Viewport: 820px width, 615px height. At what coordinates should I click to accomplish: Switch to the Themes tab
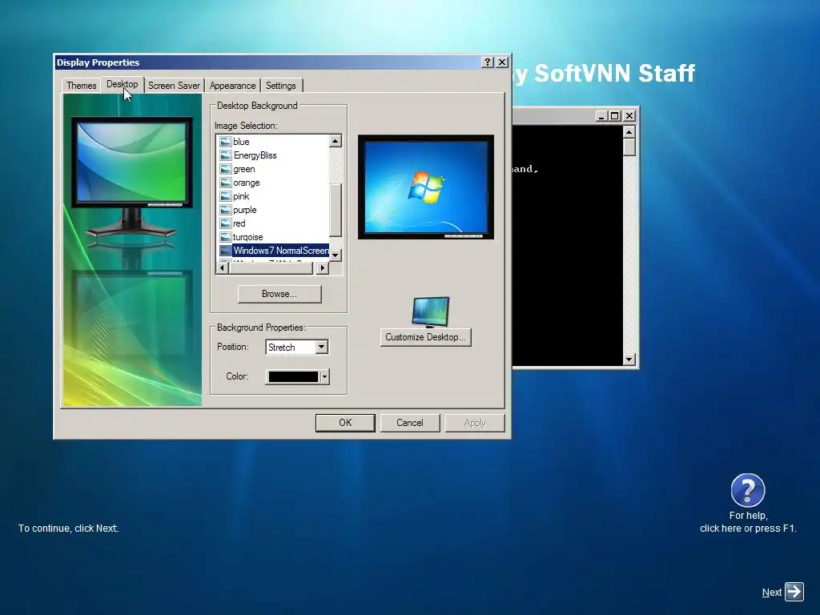coord(81,85)
